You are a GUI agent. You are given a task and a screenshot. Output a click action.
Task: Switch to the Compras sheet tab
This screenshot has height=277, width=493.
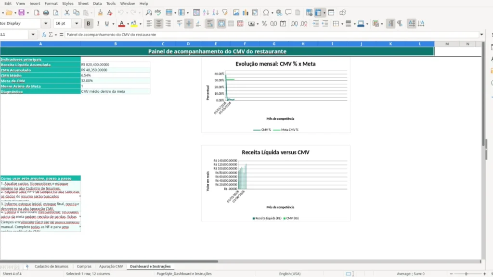point(84,266)
